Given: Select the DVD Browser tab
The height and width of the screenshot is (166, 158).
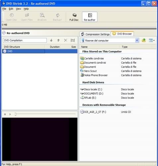Looking at the screenshot, I should [122, 34].
